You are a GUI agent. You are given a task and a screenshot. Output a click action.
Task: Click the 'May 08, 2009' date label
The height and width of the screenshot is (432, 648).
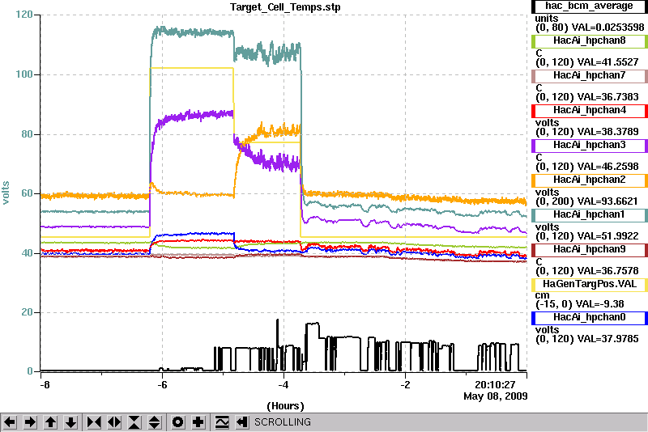click(x=496, y=396)
